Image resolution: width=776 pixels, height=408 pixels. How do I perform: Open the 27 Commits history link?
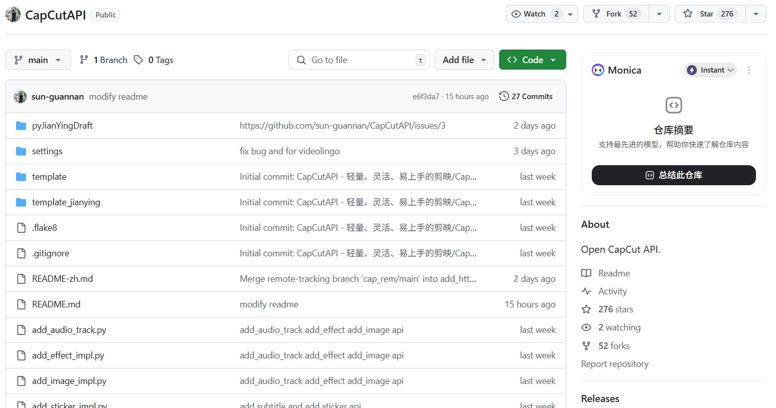pos(526,97)
